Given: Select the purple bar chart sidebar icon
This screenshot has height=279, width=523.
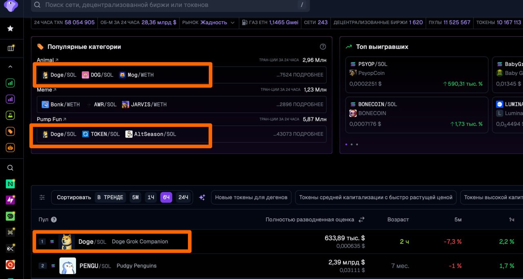Looking at the screenshot, I should (11, 99).
